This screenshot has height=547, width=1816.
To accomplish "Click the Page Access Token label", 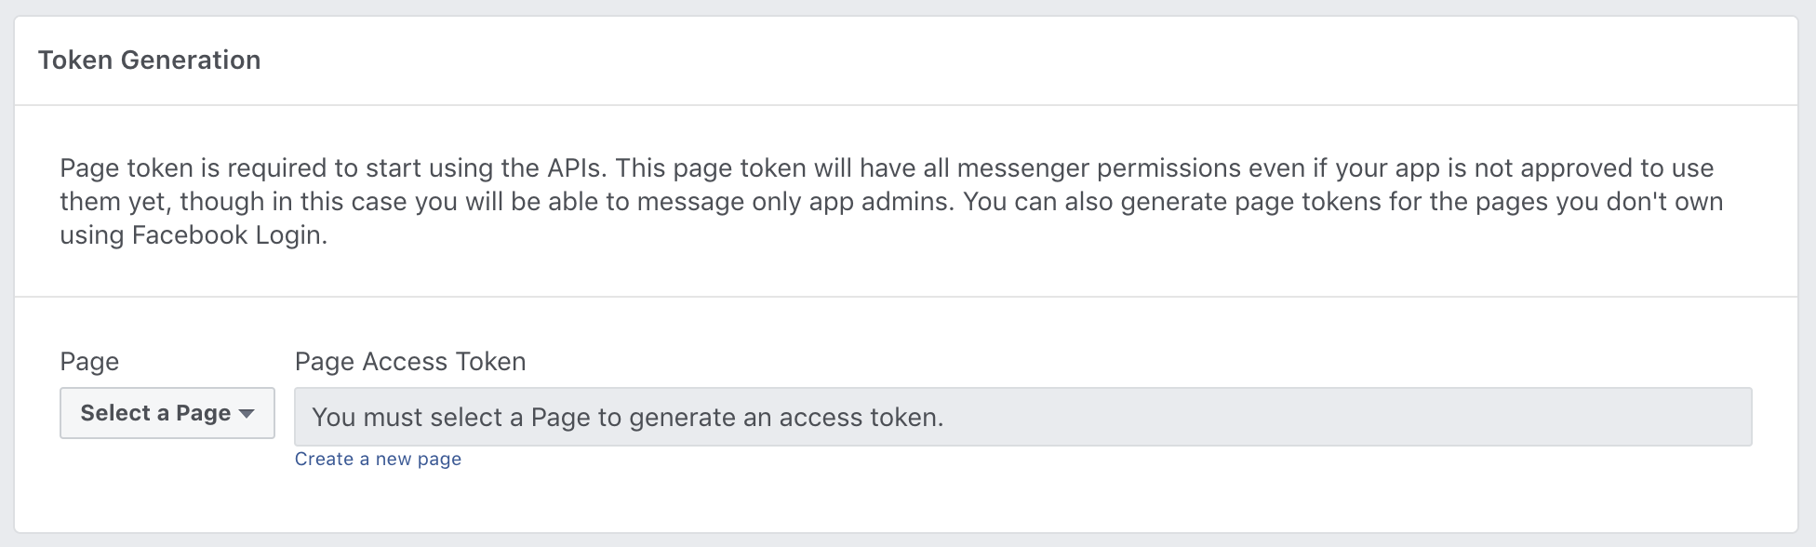I will [x=409, y=361].
